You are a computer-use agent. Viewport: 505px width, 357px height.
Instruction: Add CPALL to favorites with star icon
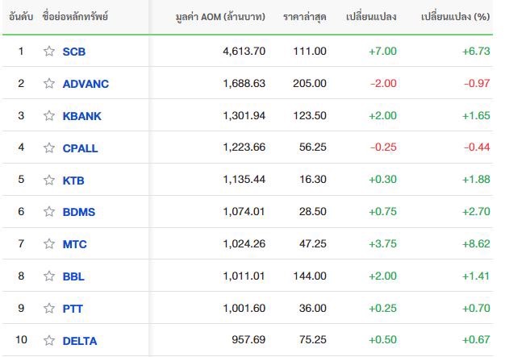pos(49,147)
